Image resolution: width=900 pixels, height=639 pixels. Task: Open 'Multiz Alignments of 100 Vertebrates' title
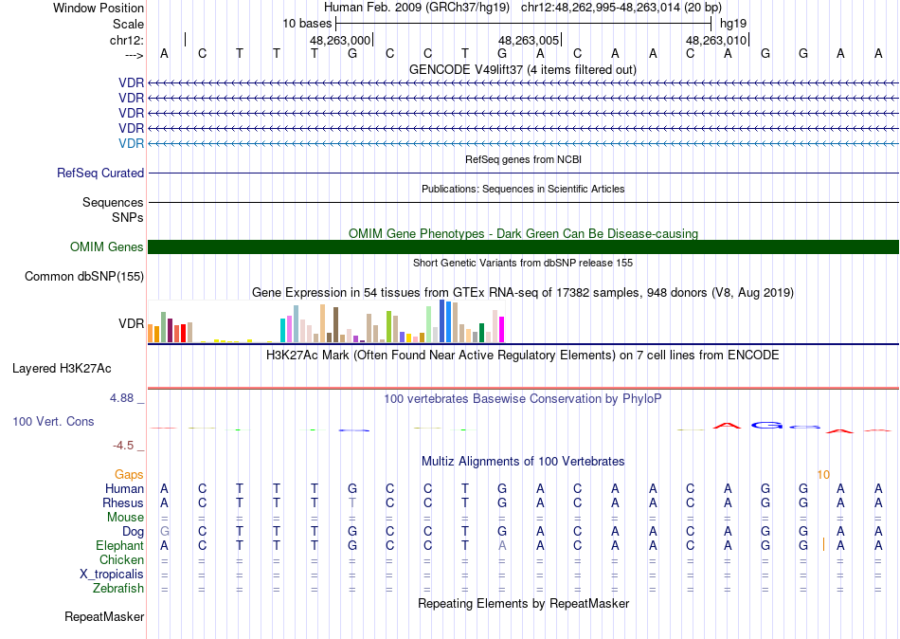(523, 461)
